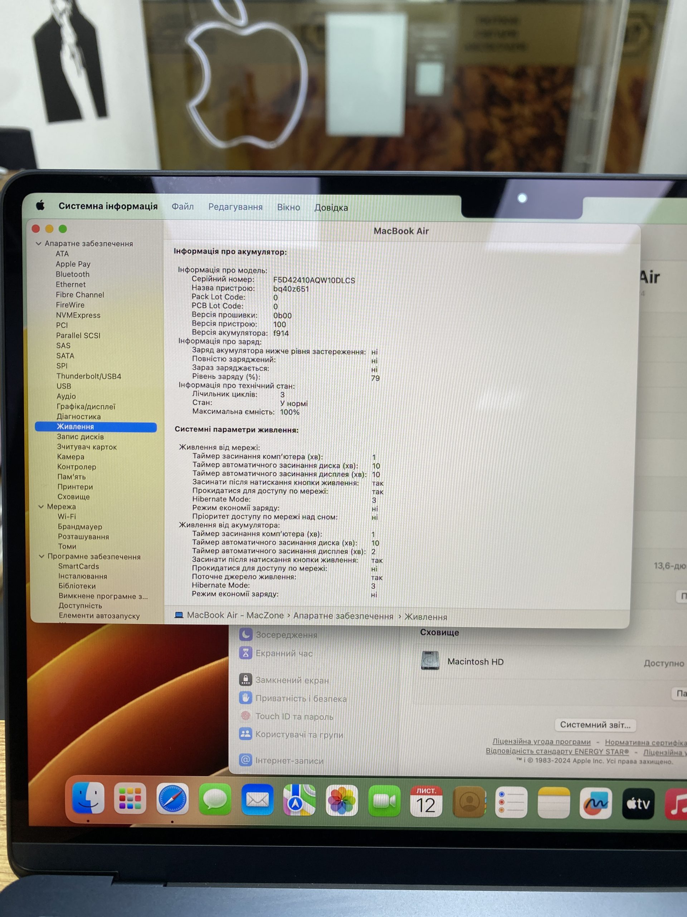The height and width of the screenshot is (917, 687).
Task: Collapse Апаратне забезпечення tree section
Action: point(39,244)
